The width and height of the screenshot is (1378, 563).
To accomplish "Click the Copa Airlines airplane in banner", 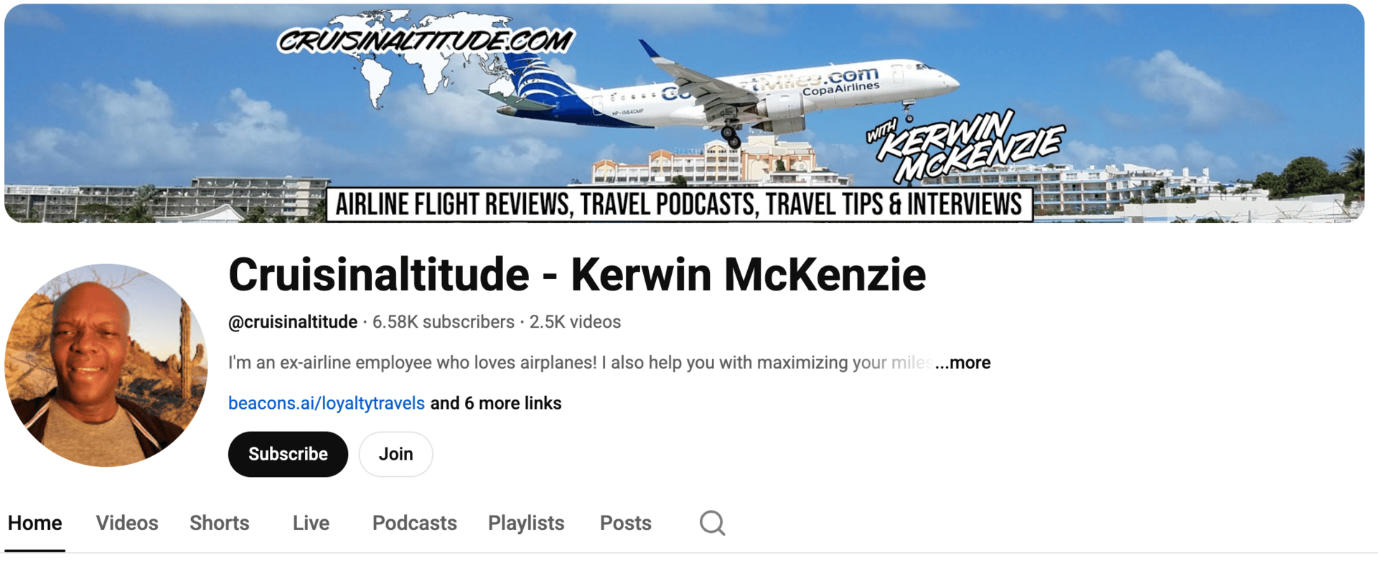I will (x=725, y=93).
